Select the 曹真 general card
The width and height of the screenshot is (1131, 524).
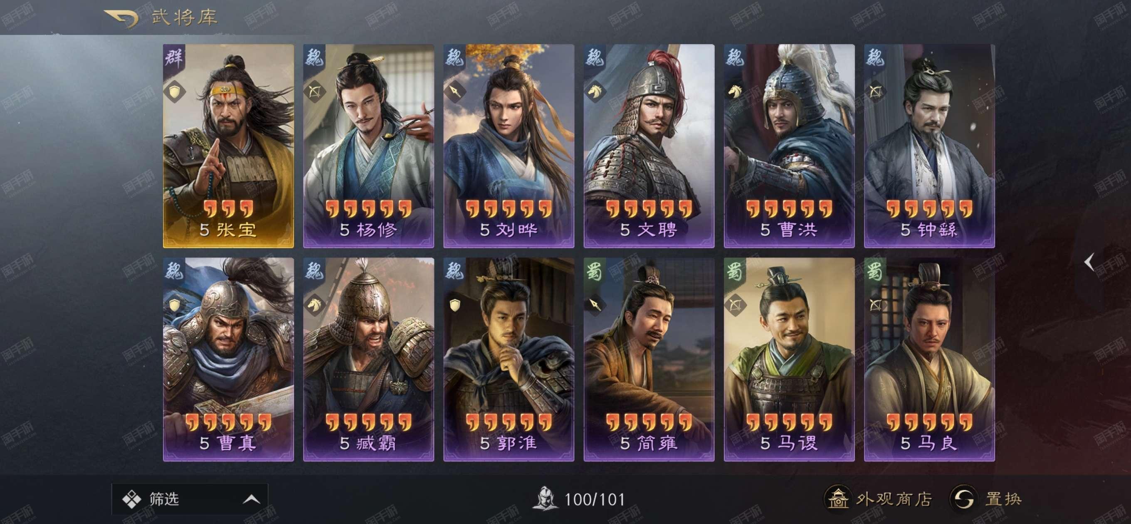click(x=228, y=359)
